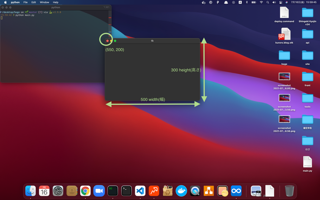Open Finder from the Dock

(31, 191)
